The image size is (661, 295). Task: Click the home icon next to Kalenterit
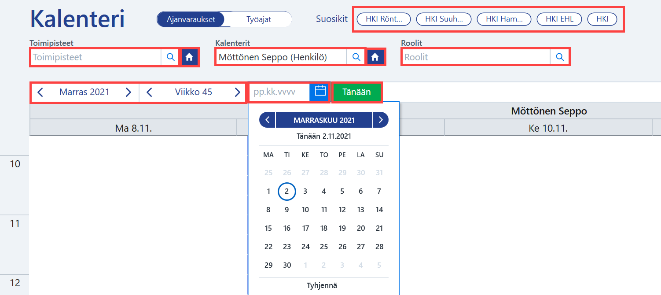(375, 57)
